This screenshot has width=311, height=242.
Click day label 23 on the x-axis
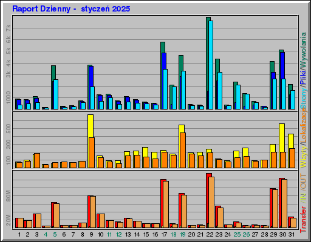click(219, 235)
